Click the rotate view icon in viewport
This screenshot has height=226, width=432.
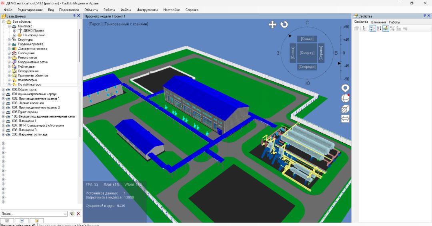coord(284,25)
